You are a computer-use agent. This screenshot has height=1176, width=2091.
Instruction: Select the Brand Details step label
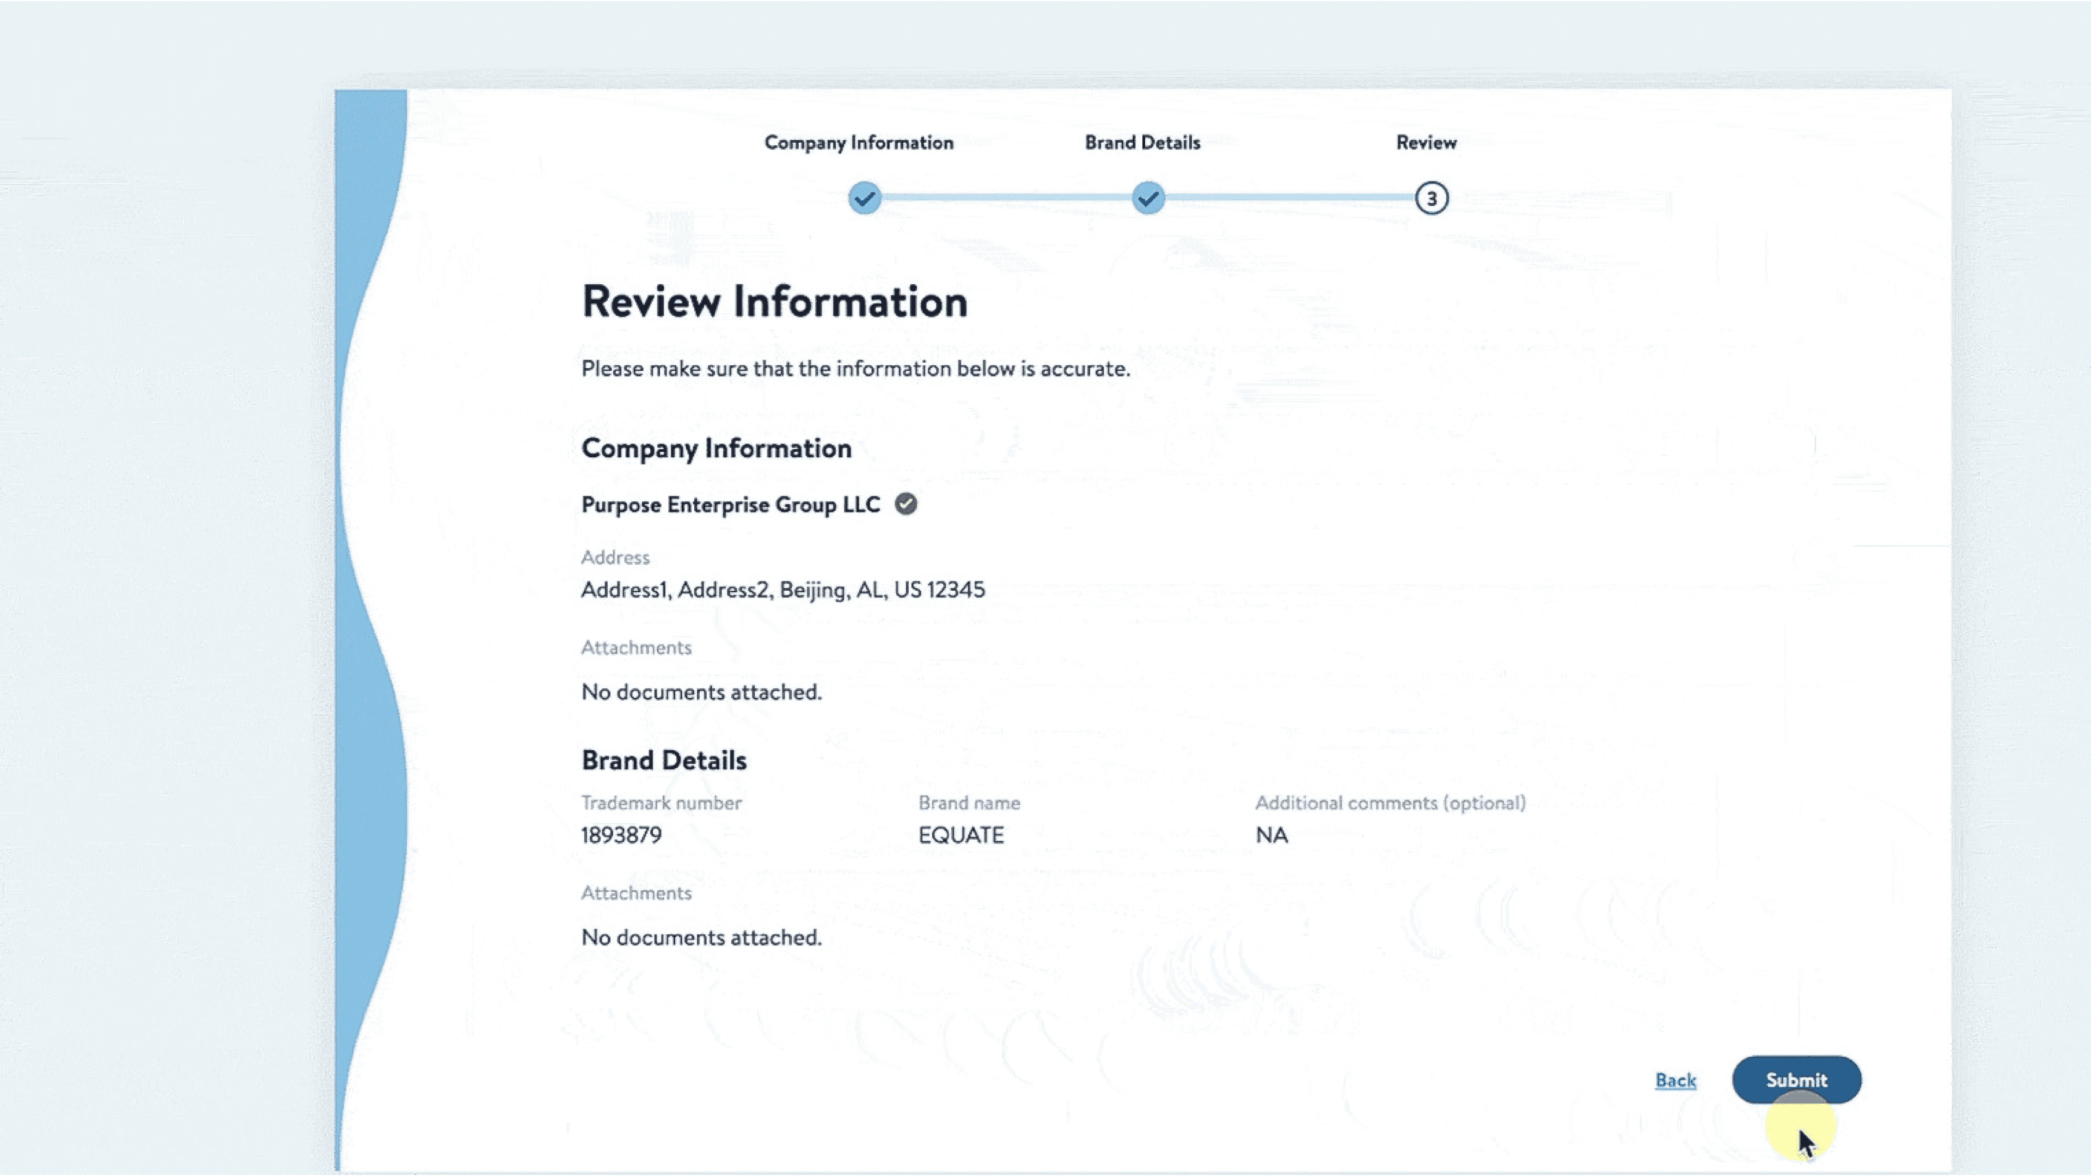1142,143
